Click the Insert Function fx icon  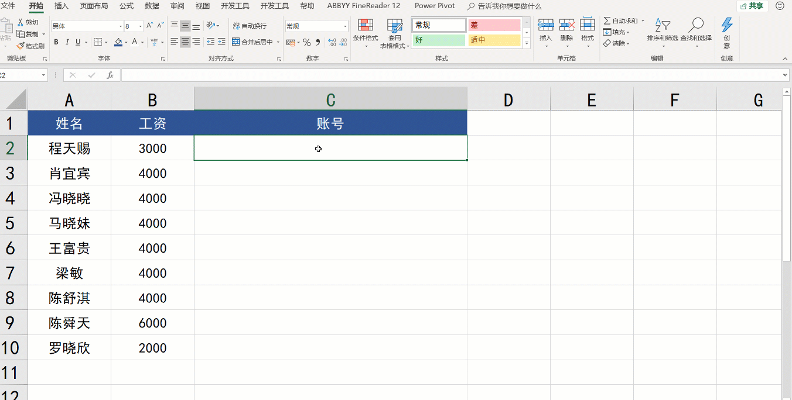(110, 75)
